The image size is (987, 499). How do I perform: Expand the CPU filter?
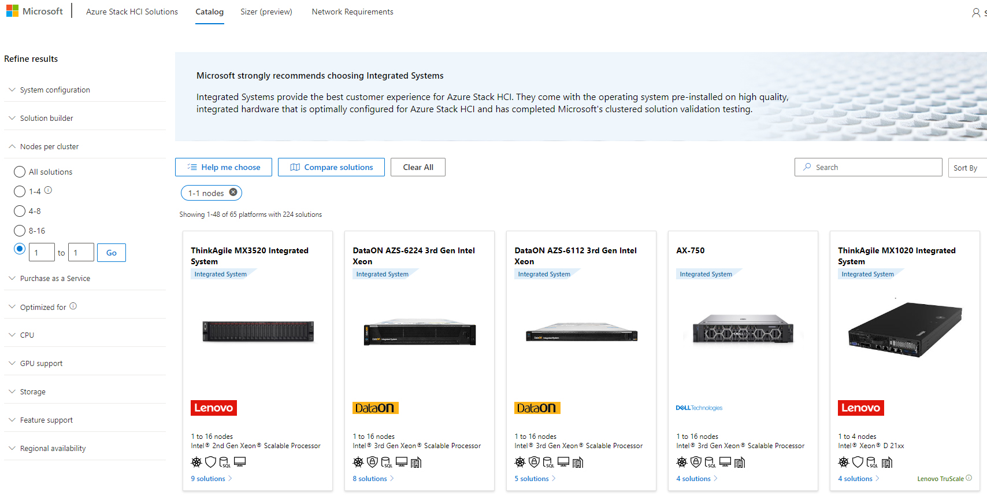[x=85, y=335]
